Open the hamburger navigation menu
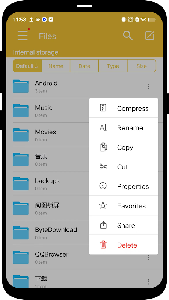The image size is (169, 300). [x=23, y=36]
